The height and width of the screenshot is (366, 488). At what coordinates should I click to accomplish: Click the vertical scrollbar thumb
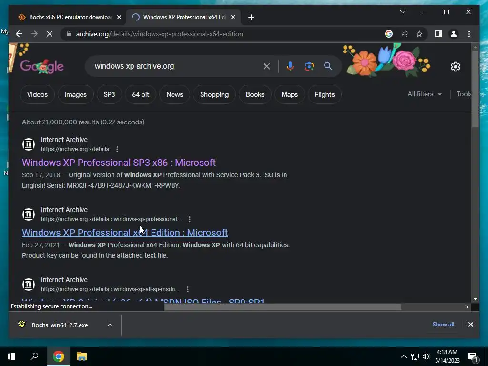pyautogui.click(x=475, y=89)
